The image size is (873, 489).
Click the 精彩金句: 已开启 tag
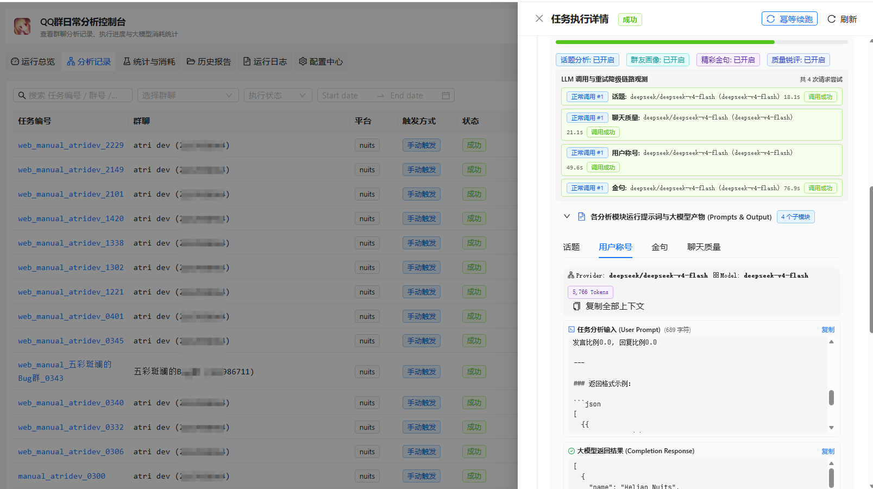coord(728,60)
